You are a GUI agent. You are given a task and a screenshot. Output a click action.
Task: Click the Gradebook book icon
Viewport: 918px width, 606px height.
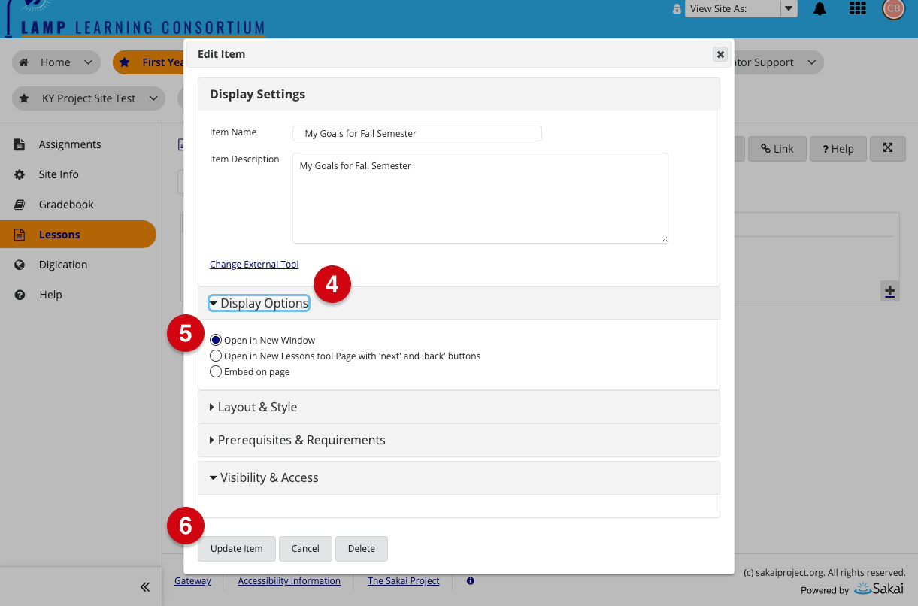point(20,205)
